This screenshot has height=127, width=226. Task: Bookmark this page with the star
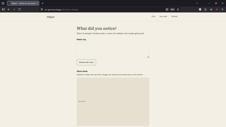(178, 10)
